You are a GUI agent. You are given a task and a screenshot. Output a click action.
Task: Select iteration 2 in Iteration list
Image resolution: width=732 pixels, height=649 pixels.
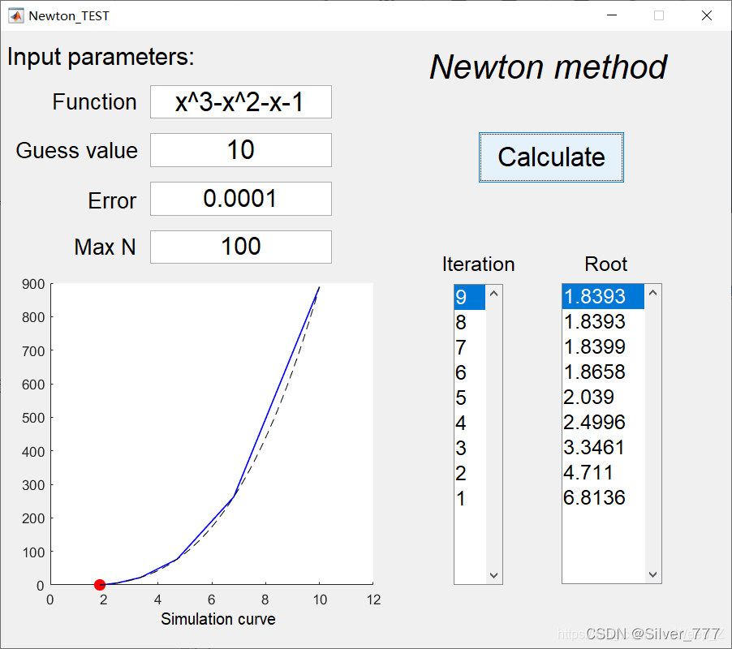pyautogui.click(x=470, y=474)
